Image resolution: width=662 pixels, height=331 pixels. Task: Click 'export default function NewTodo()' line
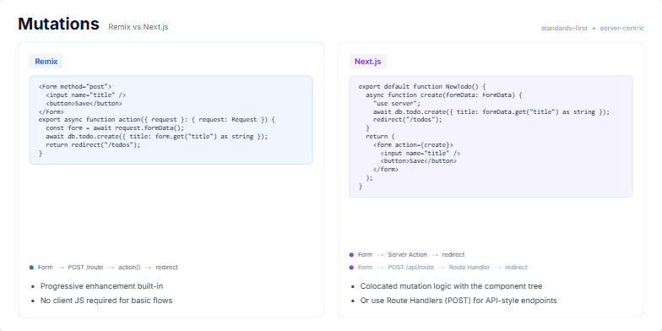click(x=422, y=86)
